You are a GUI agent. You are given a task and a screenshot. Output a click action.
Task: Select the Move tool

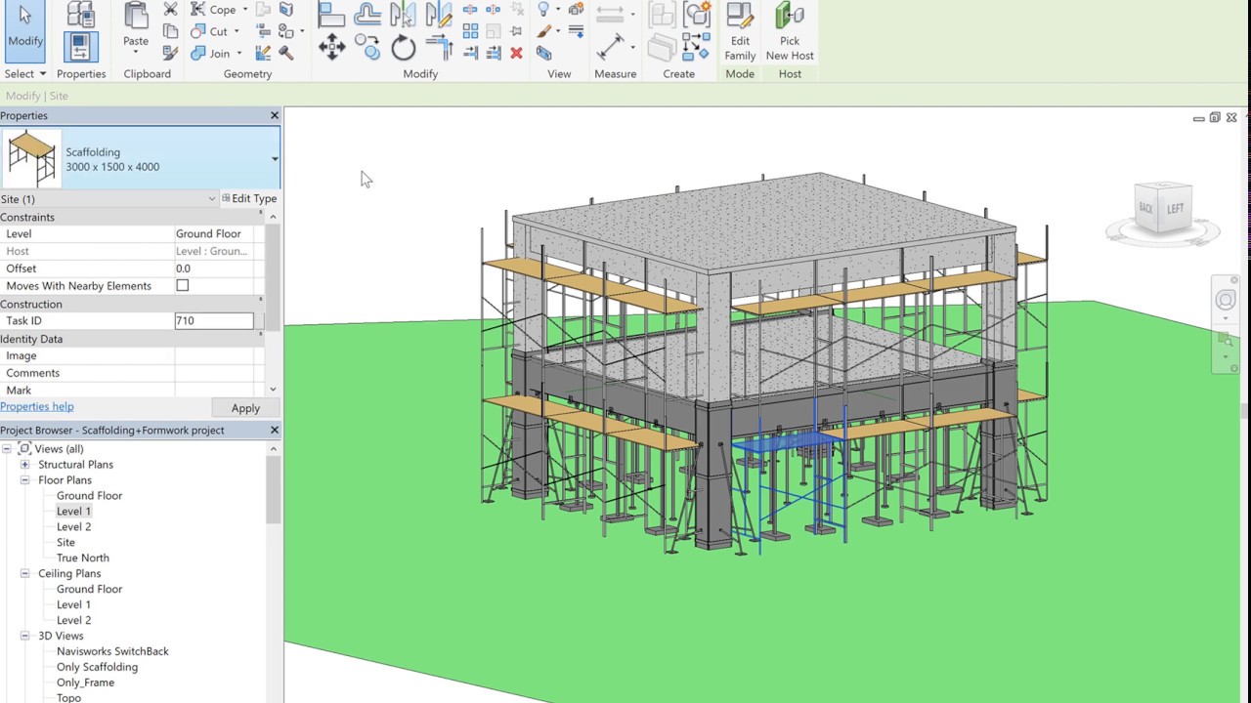pyautogui.click(x=331, y=46)
